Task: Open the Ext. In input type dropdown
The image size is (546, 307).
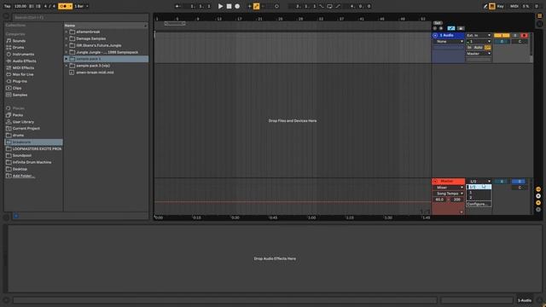Action: (x=479, y=35)
